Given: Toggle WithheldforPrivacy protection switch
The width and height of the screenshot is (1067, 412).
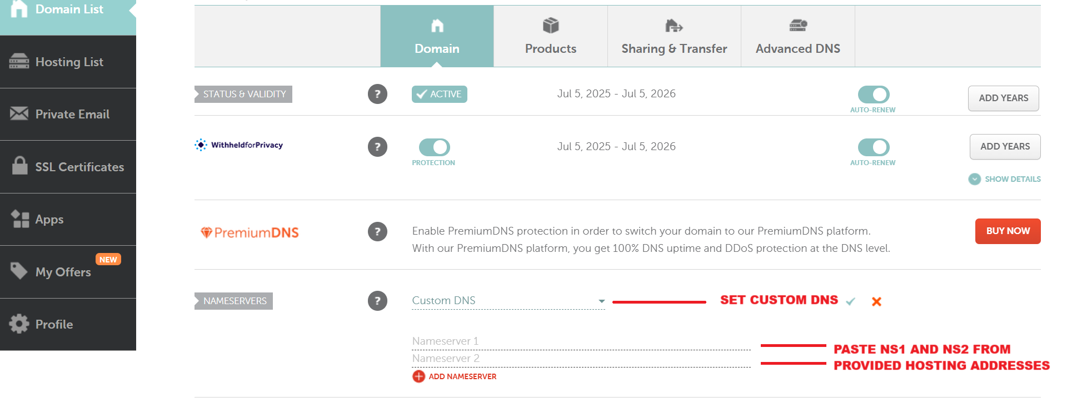Looking at the screenshot, I should [x=434, y=147].
